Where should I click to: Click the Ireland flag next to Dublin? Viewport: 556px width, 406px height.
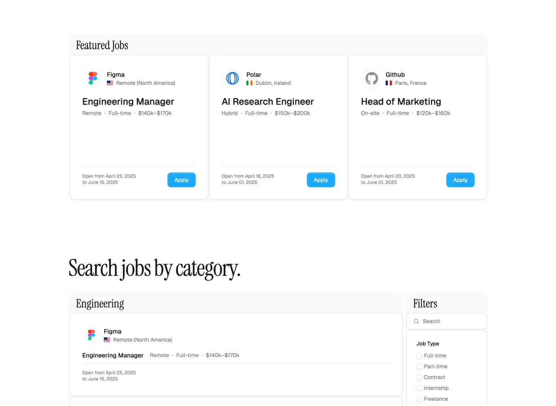(249, 83)
